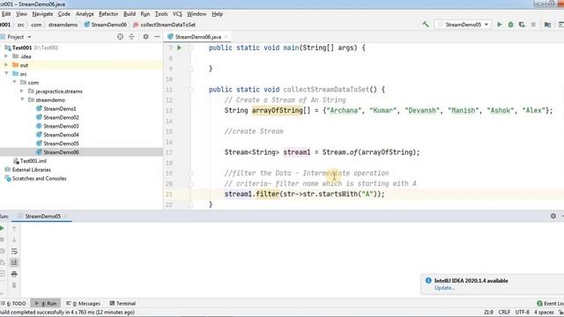Open the Terminal tool window
The image size is (564, 317).
[x=122, y=303]
